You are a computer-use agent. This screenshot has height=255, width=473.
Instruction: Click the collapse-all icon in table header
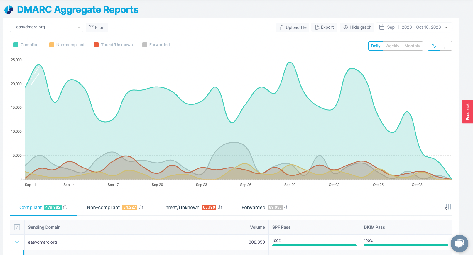click(x=17, y=227)
